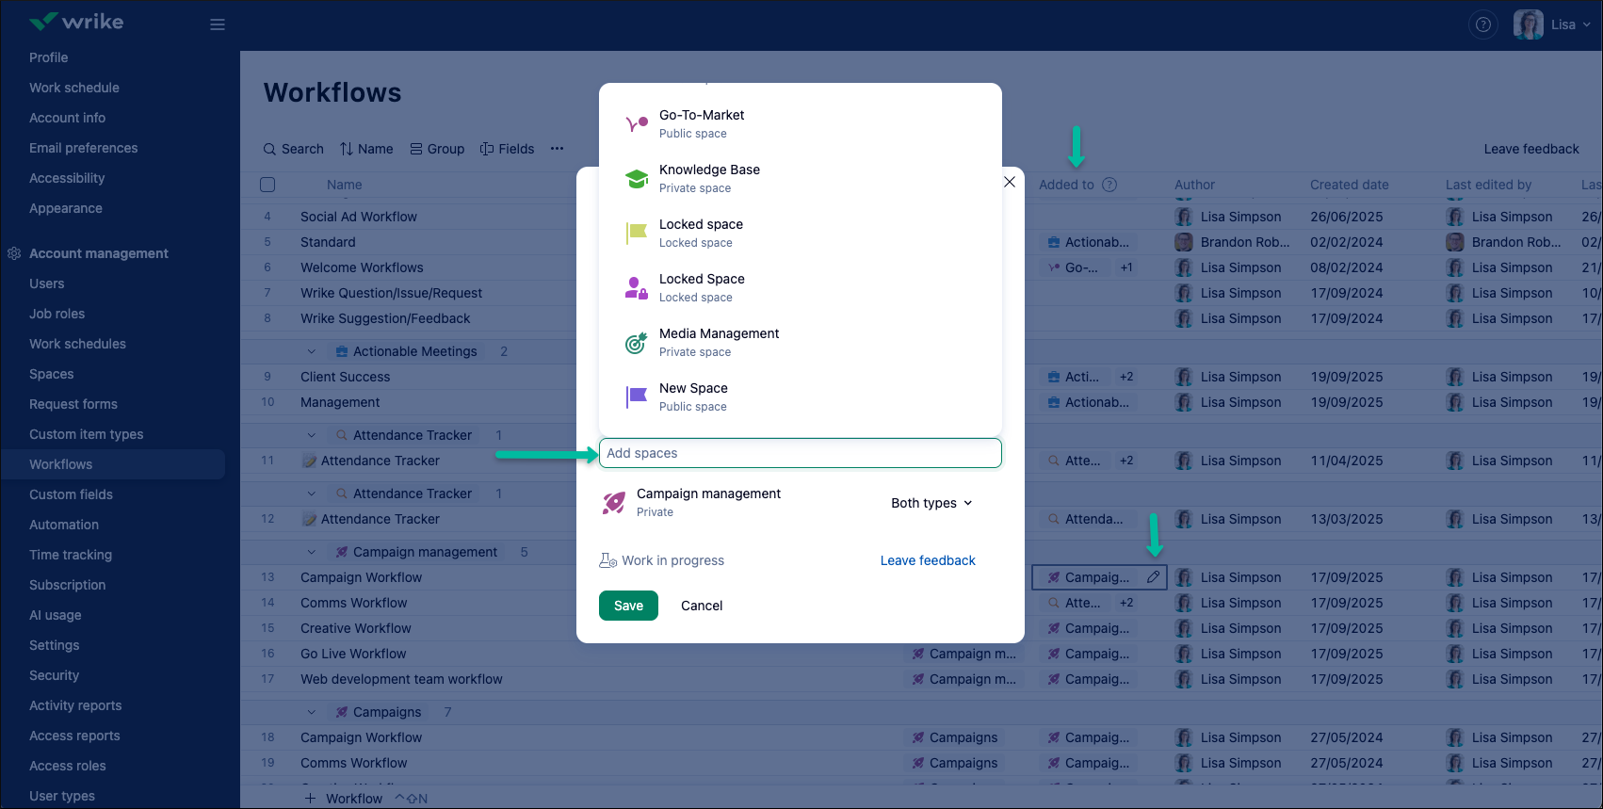Click the Last edited by column header
This screenshot has width=1603, height=809.
pos(1488,185)
